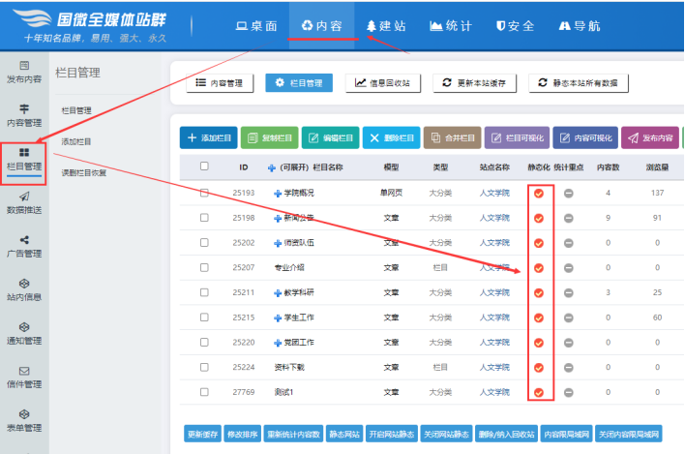Select 添加栏目 in the secondary side panel
The height and width of the screenshot is (454, 685).
(76, 141)
